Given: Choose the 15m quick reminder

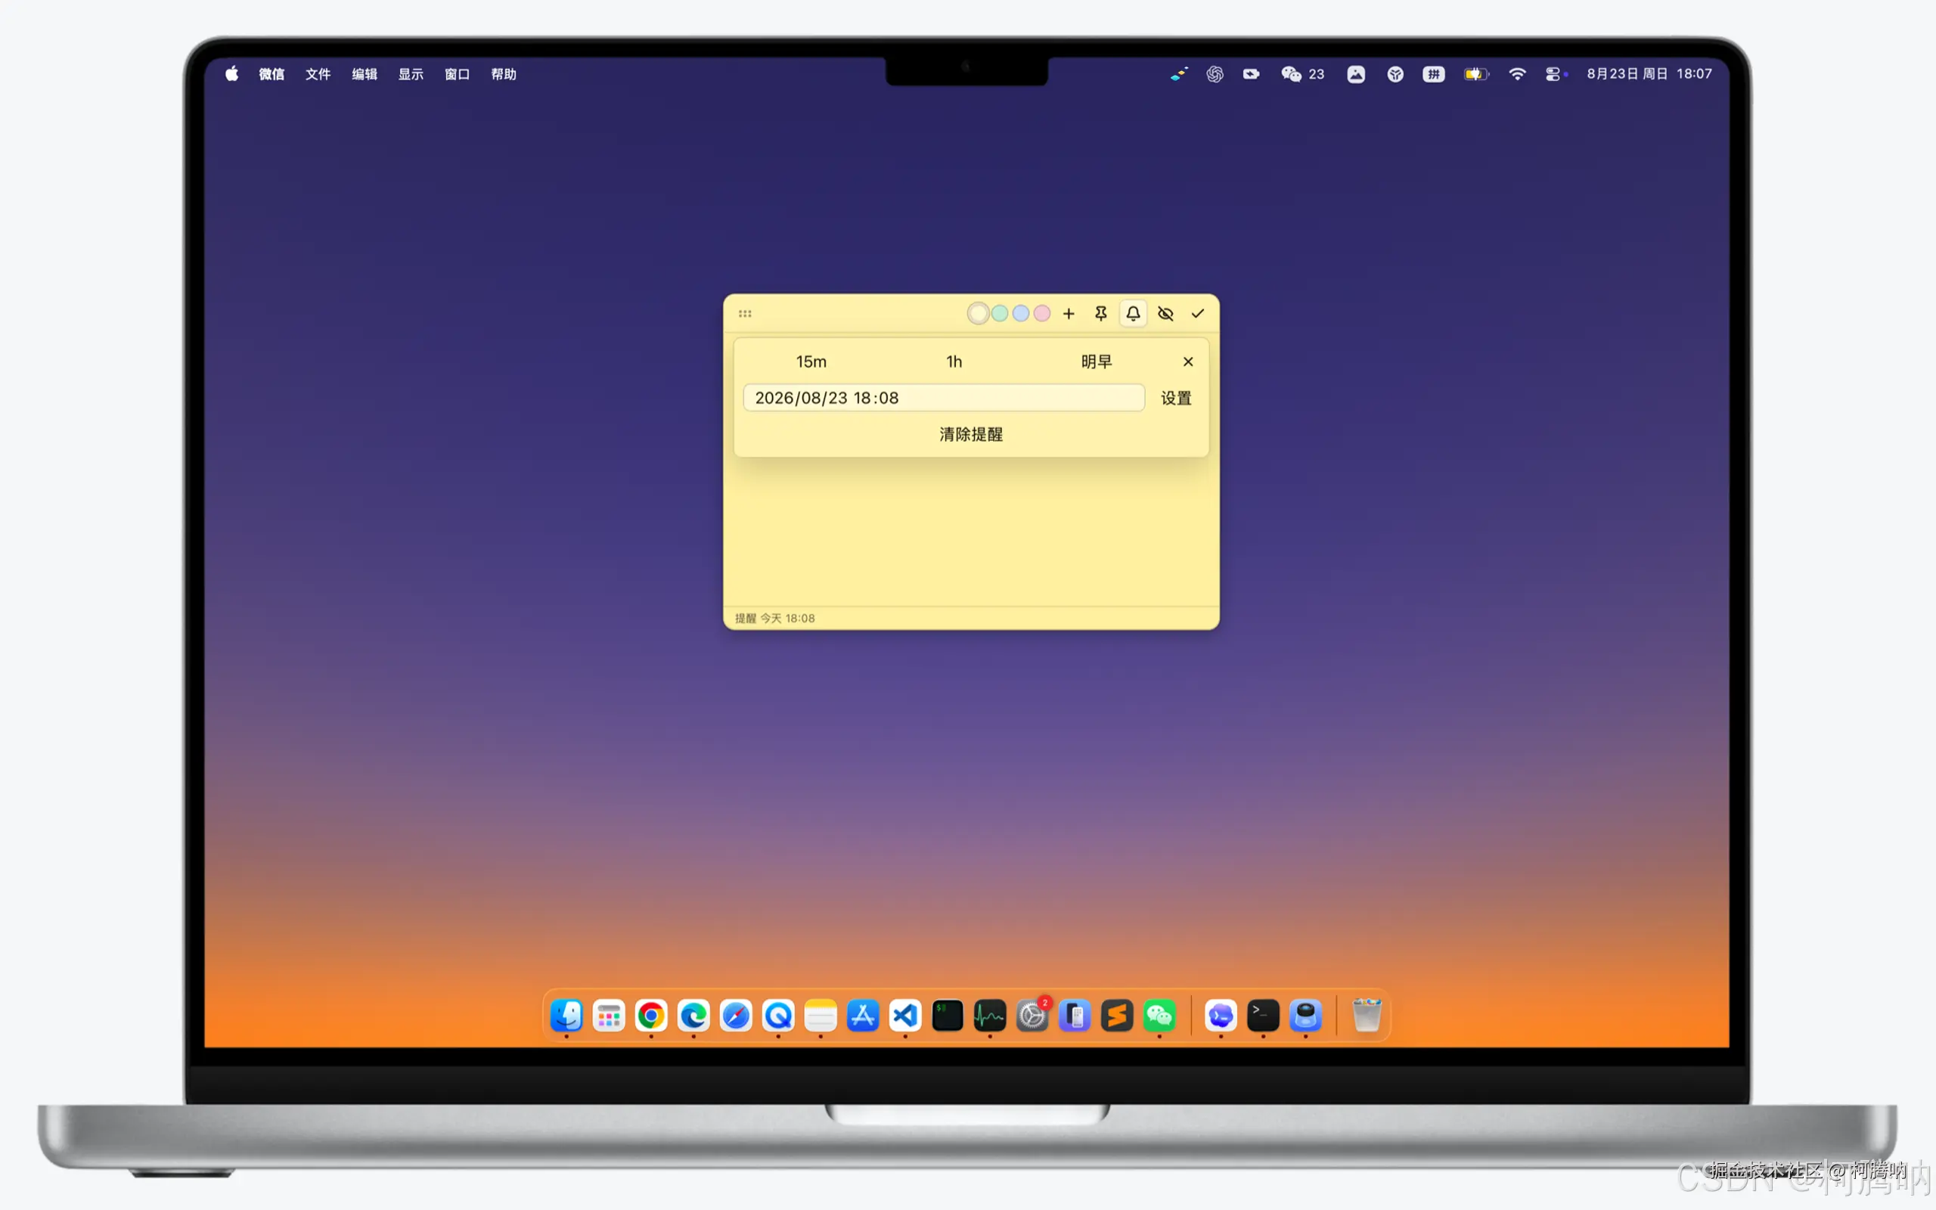Looking at the screenshot, I should point(811,361).
